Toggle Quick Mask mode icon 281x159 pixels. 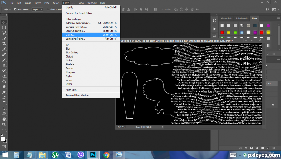4,147
